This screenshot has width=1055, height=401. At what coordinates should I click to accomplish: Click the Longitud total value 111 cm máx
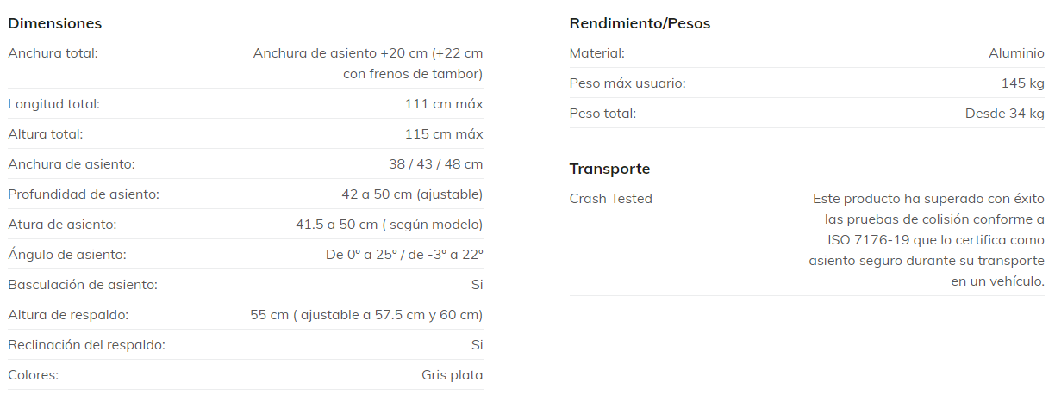[444, 104]
